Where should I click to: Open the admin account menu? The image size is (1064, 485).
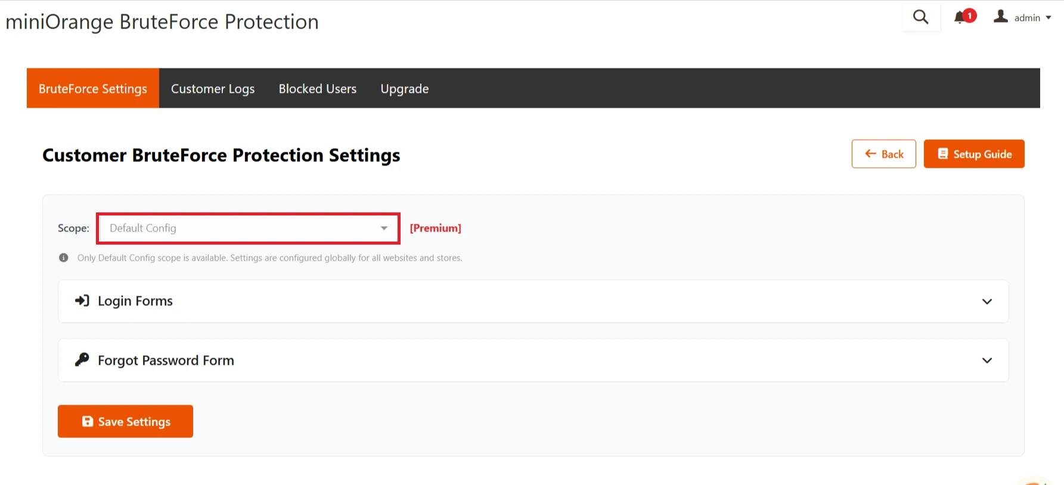pos(1022,17)
